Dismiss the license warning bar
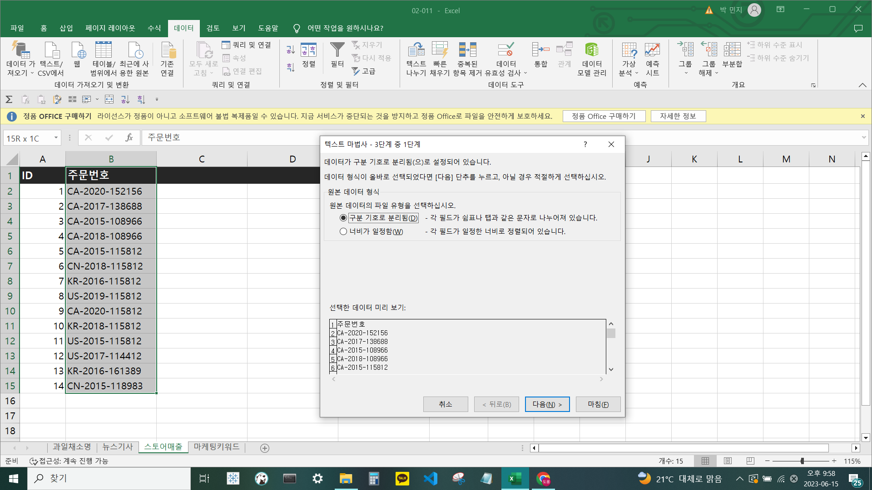Screen dimensions: 872x490 (x=862, y=116)
